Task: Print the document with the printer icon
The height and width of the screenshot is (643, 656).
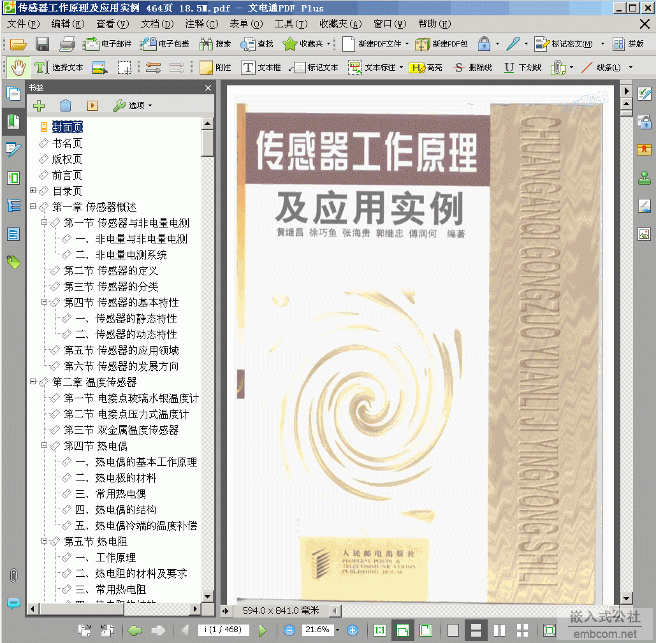Action: click(67, 44)
